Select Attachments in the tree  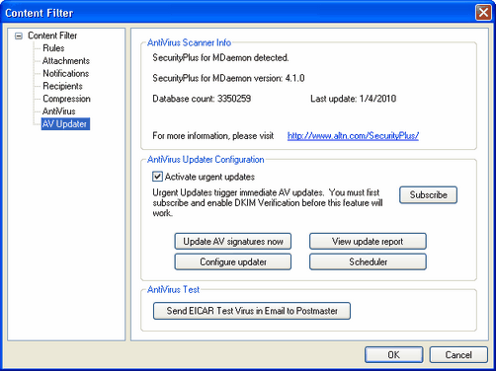coord(66,61)
